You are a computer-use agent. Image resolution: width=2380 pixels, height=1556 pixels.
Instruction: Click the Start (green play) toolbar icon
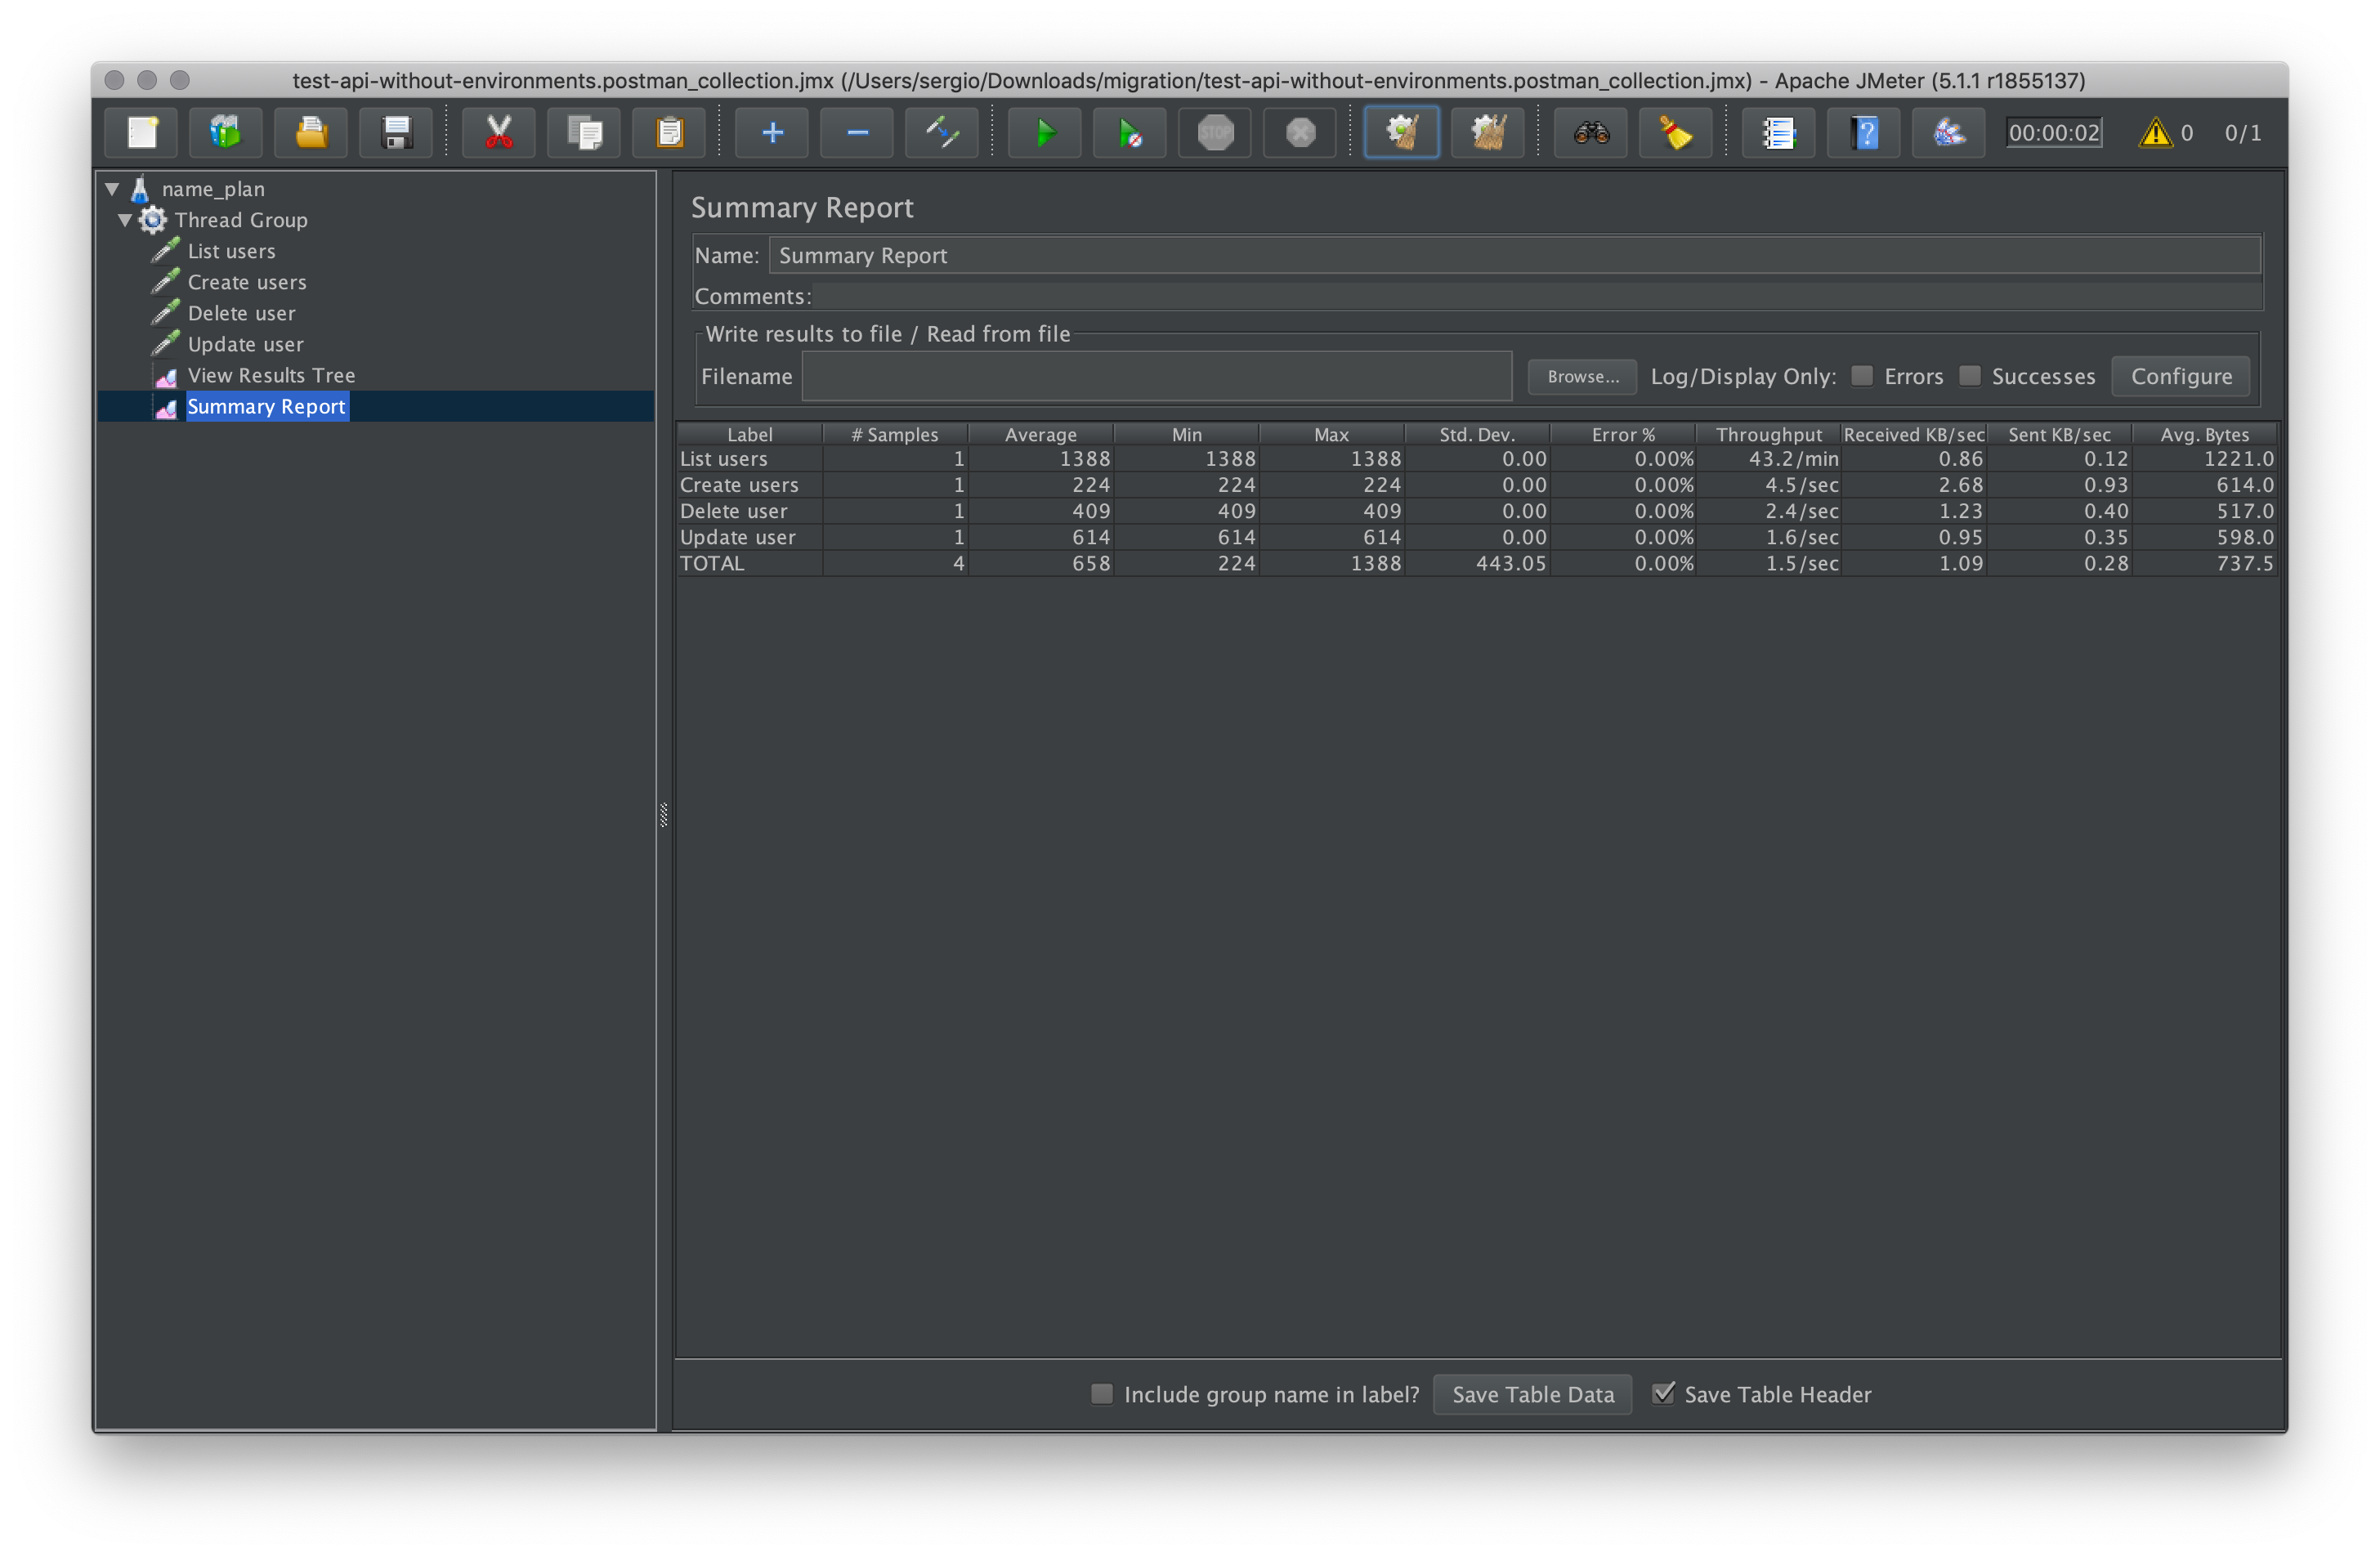tap(1044, 133)
